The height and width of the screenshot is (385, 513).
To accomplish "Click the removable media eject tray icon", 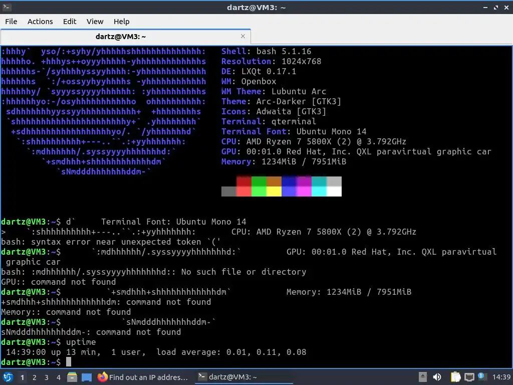I will 423,377.
